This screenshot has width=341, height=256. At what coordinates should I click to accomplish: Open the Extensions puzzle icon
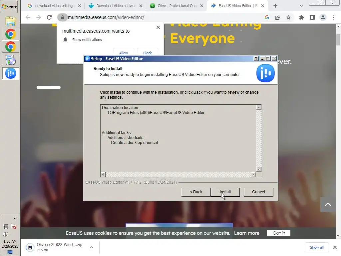click(302, 17)
